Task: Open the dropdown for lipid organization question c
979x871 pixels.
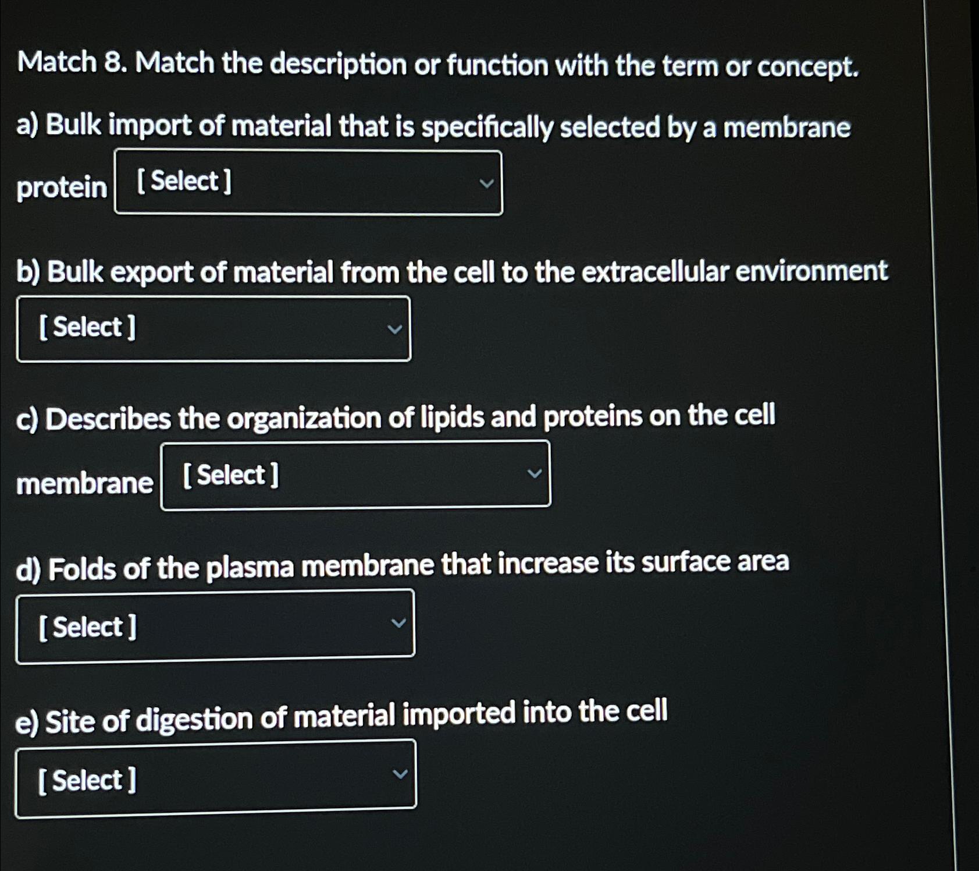Action: click(355, 475)
